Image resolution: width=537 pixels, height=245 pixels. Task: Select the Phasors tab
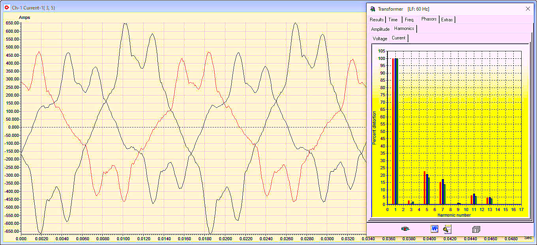point(429,19)
